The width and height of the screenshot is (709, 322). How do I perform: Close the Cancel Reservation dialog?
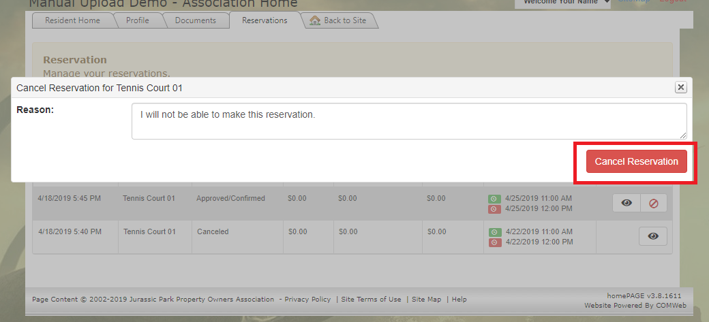pyautogui.click(x=680, y=87)
